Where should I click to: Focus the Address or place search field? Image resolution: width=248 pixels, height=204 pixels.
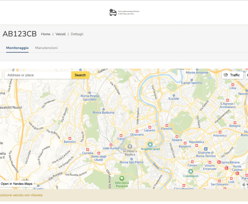[x=38, y=75]
